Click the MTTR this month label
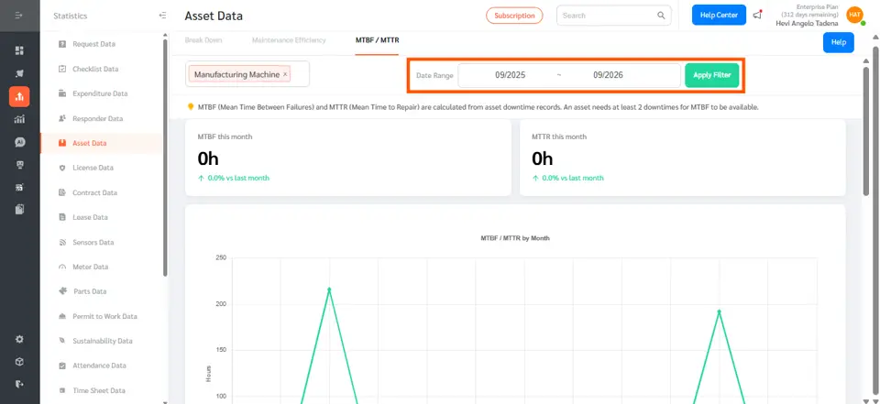880x404 pixels. (x=559, y=136)
